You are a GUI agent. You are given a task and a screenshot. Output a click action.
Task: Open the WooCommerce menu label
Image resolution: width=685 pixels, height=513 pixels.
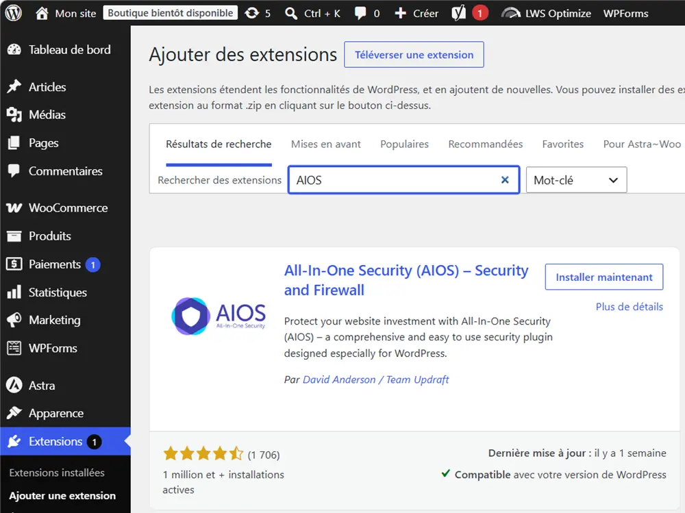68,208
